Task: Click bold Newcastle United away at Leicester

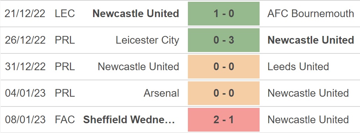Action: [x=311, y=40]
